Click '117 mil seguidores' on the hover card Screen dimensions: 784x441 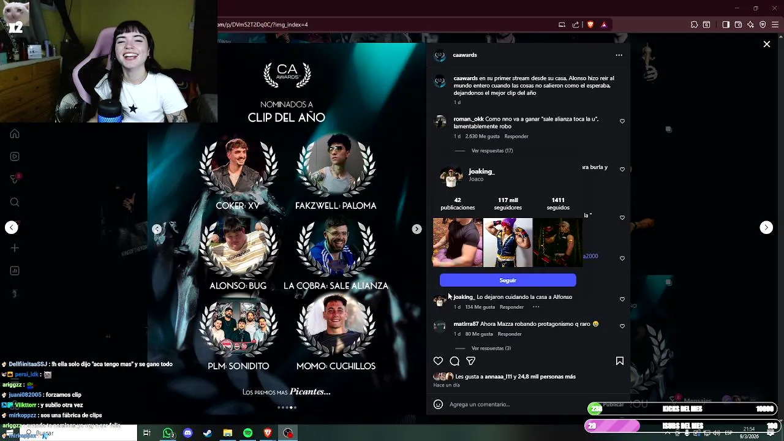click(508, 204)
